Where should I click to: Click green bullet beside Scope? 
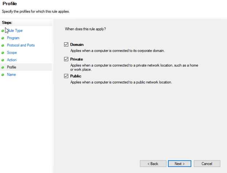click(3, 53)
